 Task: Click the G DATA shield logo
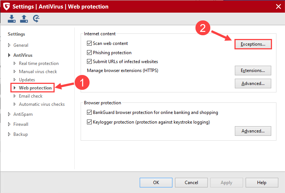coord(6,6)
